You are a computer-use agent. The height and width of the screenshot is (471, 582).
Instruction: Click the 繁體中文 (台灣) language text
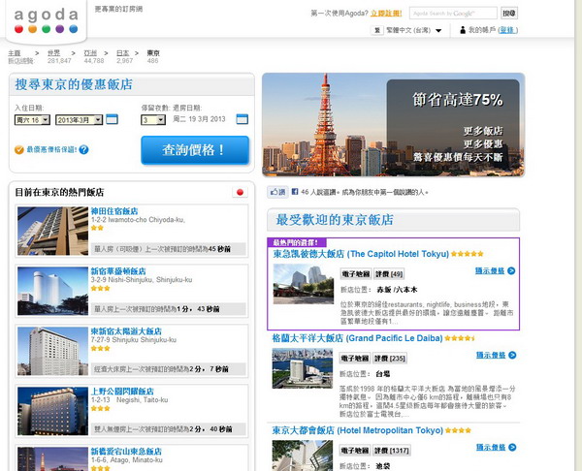408,30
